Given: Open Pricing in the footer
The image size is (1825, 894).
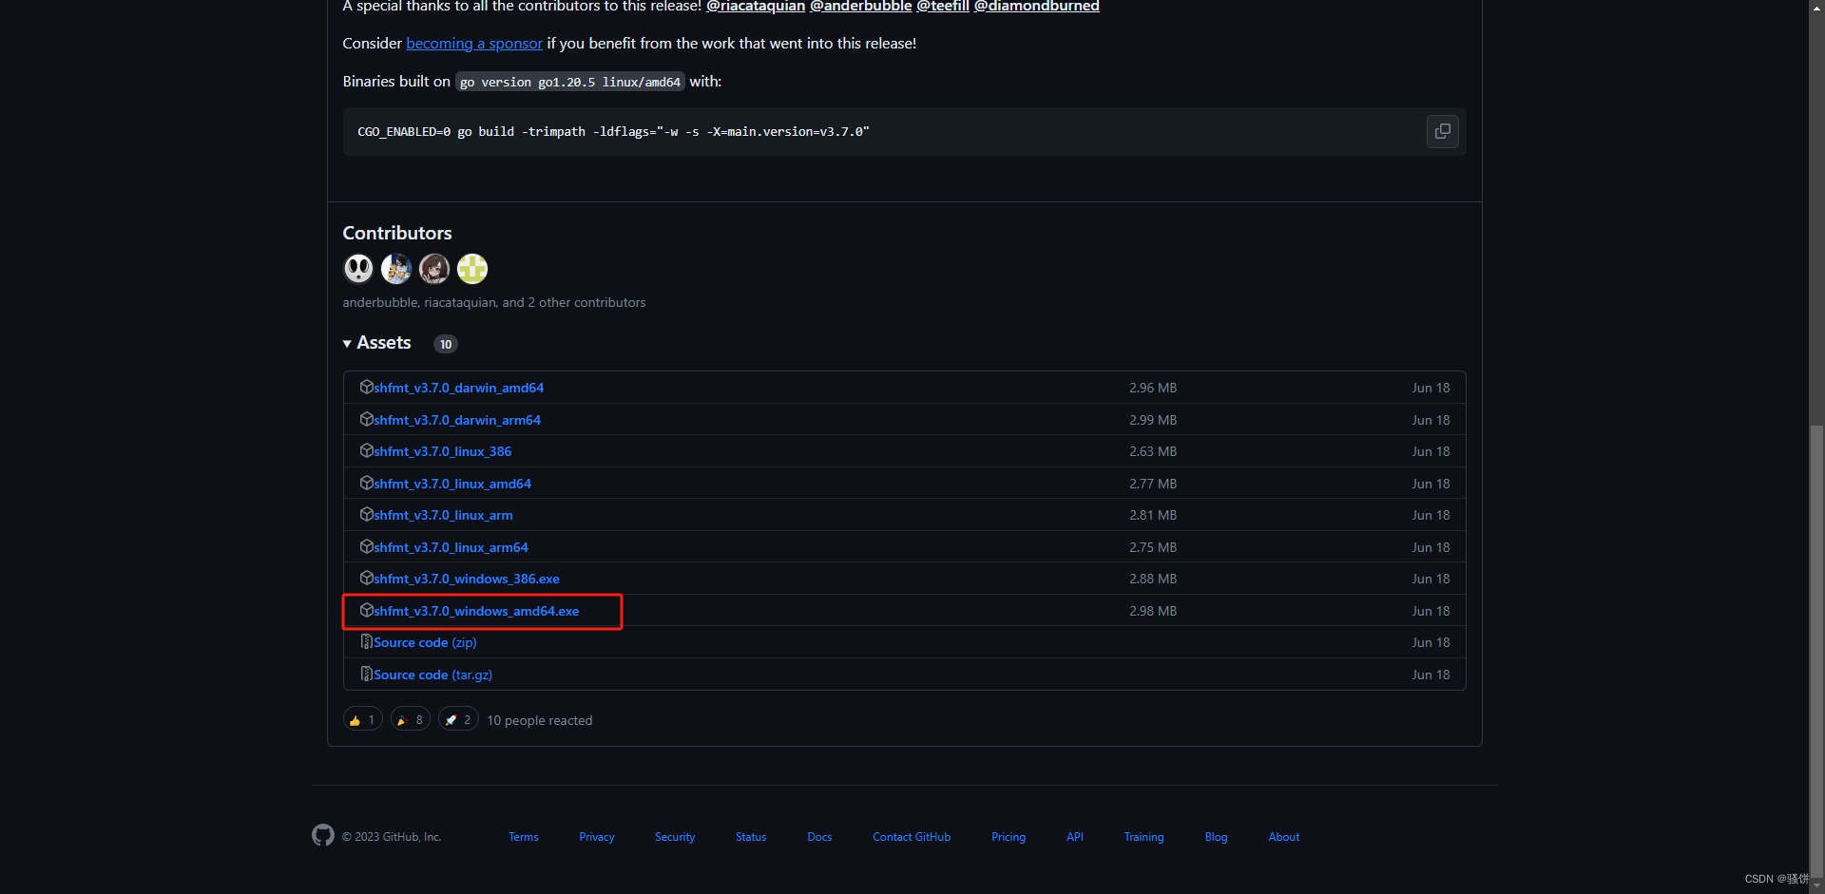Looking at the screenshot, I should click(x=1009, y=837).
